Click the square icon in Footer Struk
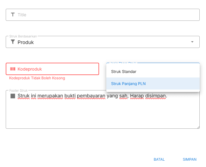This screenshot has width=206, height=167. 13,96
